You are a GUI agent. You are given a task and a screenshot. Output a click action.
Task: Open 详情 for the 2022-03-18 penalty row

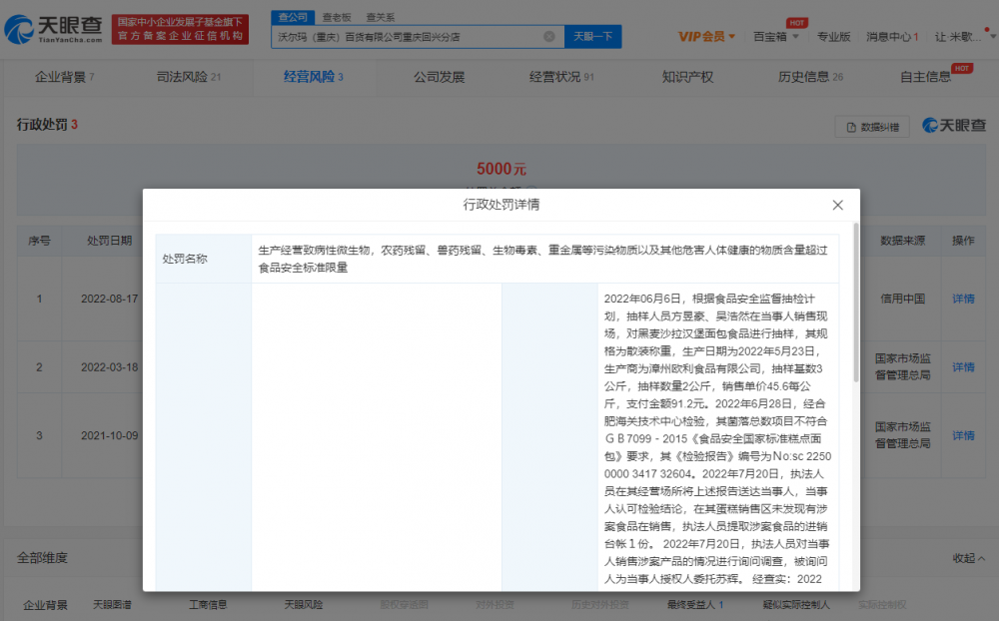coord(962,367)
